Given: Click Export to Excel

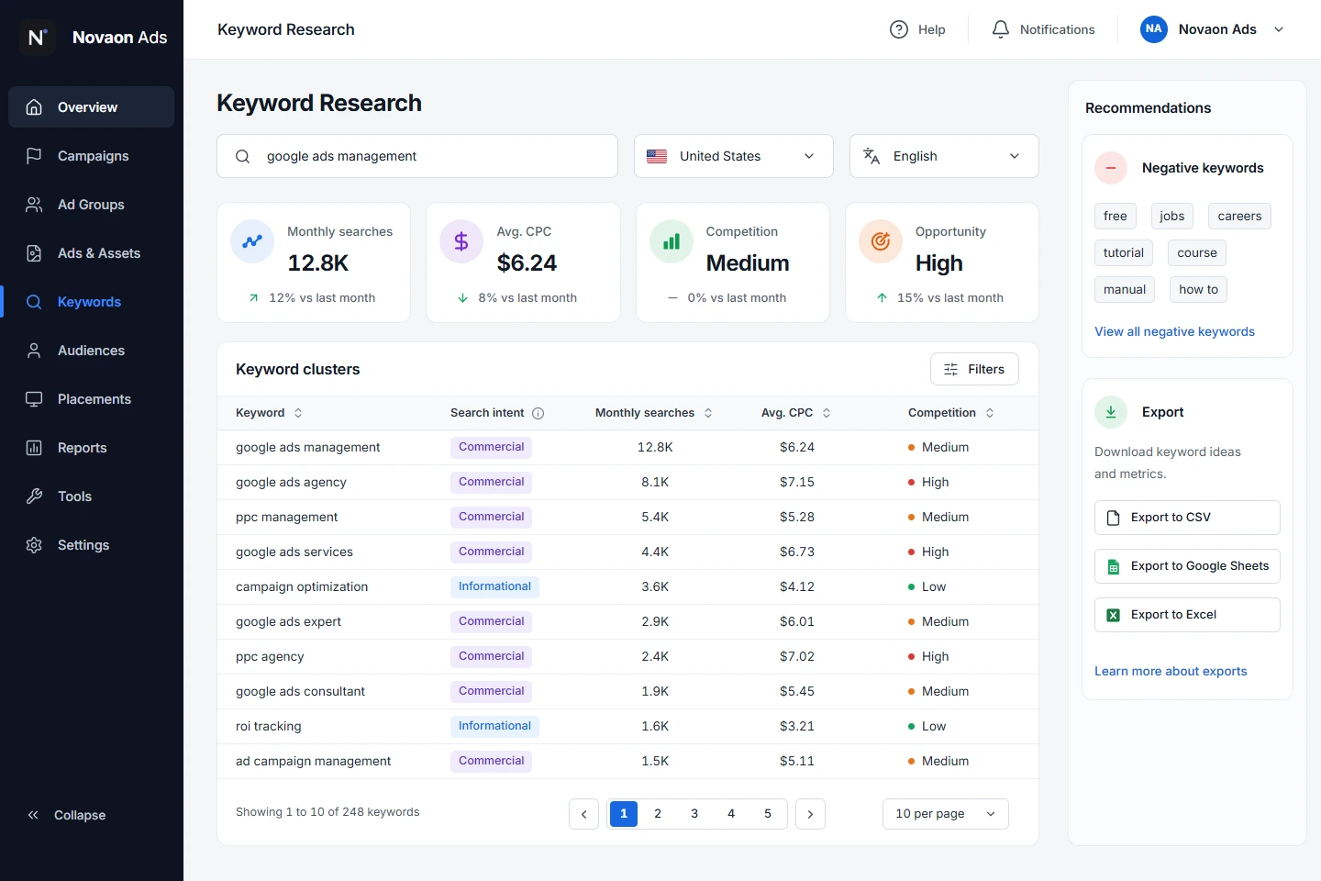Looking at the screenshot, I should (1187, 615).
